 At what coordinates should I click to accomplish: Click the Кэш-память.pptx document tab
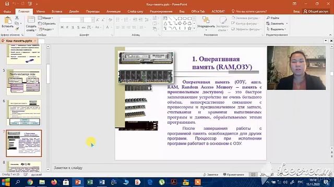pos(19,41)
